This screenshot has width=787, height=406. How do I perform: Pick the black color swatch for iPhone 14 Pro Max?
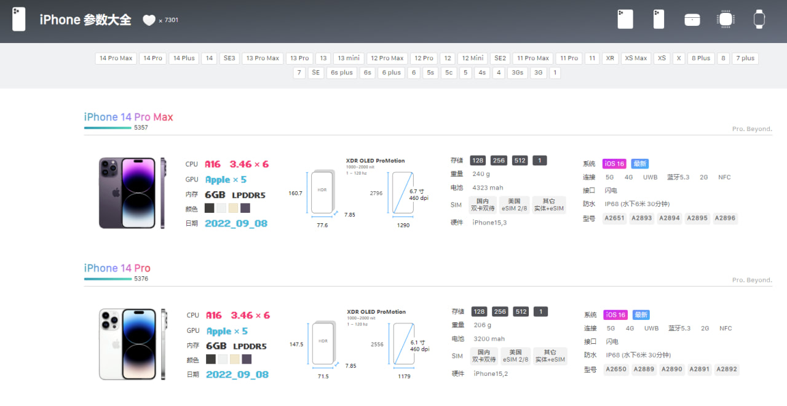[x=210, y=208]
